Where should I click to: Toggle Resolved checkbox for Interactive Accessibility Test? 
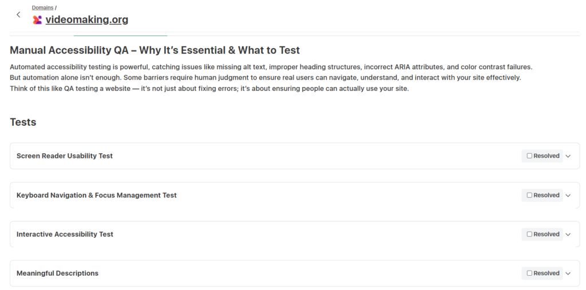(x=529, y=234)
